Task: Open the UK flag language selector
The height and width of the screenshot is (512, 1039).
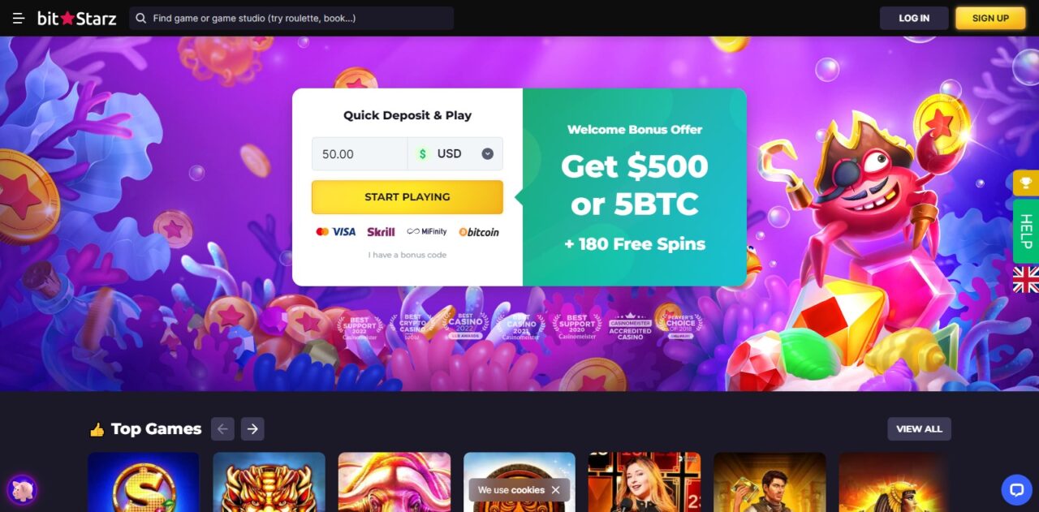Action: tap(1026, 279)
